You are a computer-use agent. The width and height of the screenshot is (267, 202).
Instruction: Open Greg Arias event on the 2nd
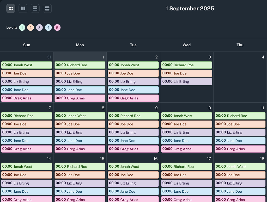click(x=133, y=98)
